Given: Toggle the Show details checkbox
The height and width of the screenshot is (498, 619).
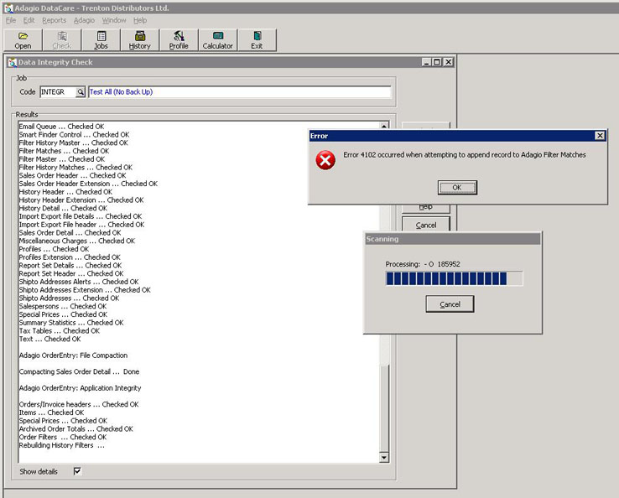Looking at the screenshot, I should click(x=77, y=472).
